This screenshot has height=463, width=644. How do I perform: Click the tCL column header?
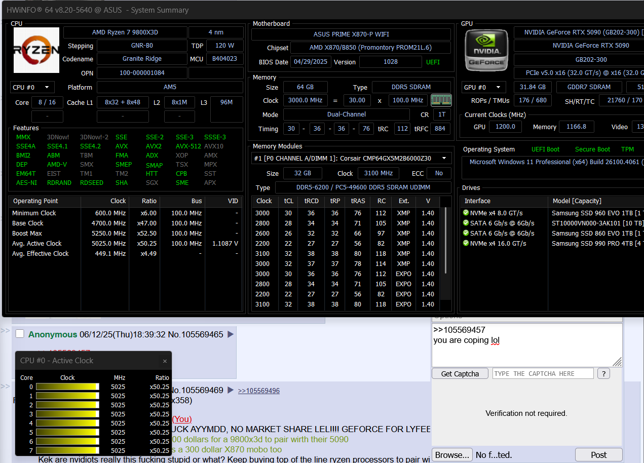pyautogui.click(x=289, y=201)
